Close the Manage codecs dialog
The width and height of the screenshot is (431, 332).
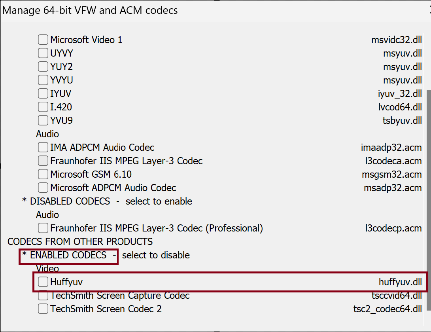click(429, 10)
